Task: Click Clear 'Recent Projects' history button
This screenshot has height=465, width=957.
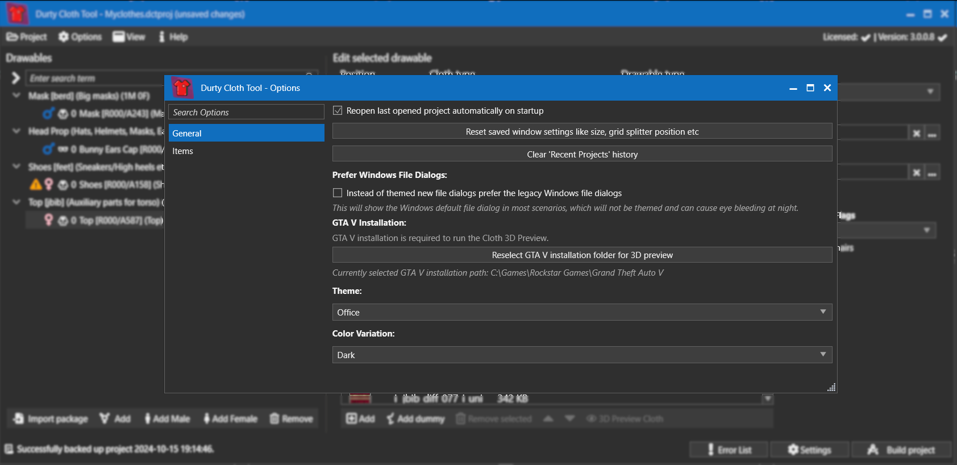Action: (x=582, y=155)
